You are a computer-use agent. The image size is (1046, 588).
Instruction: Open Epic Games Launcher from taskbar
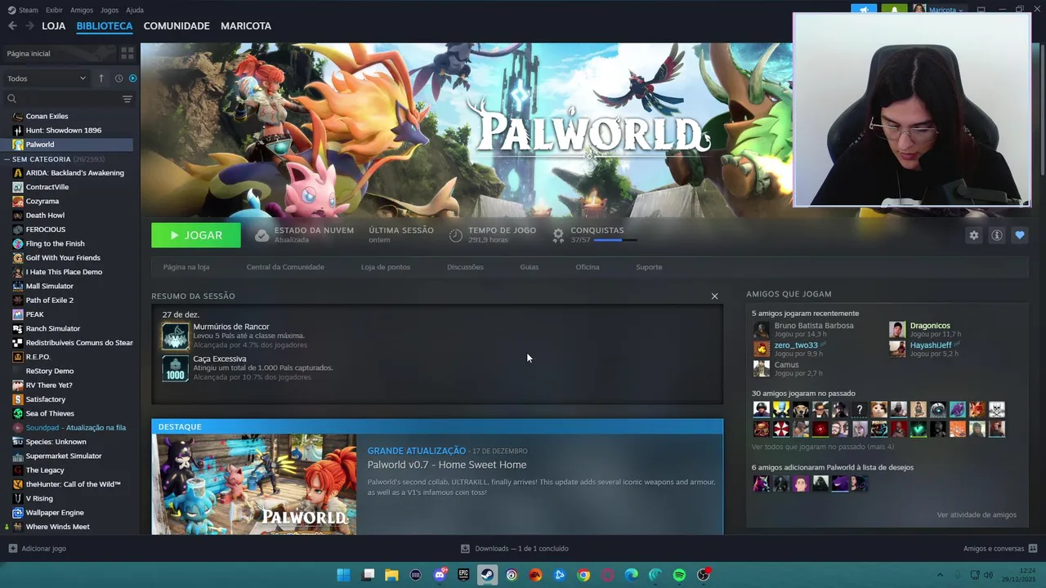coord(463,575)
